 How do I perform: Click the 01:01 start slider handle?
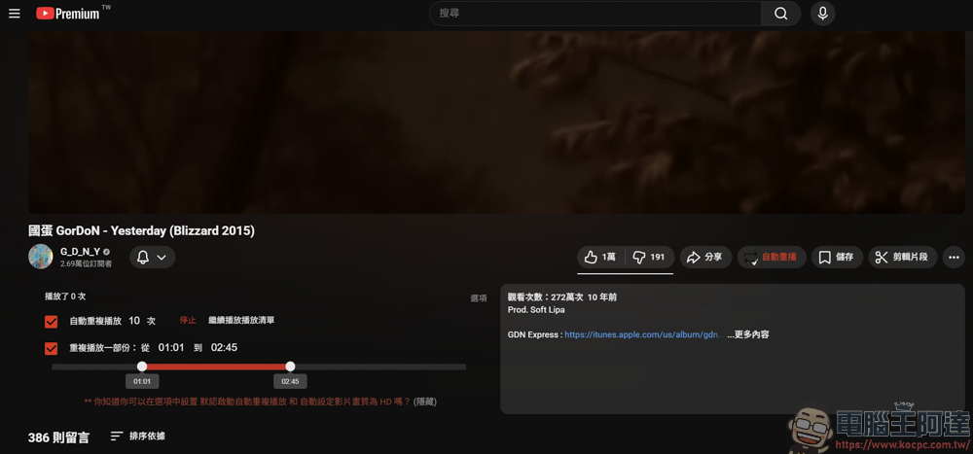click(142, 367)
